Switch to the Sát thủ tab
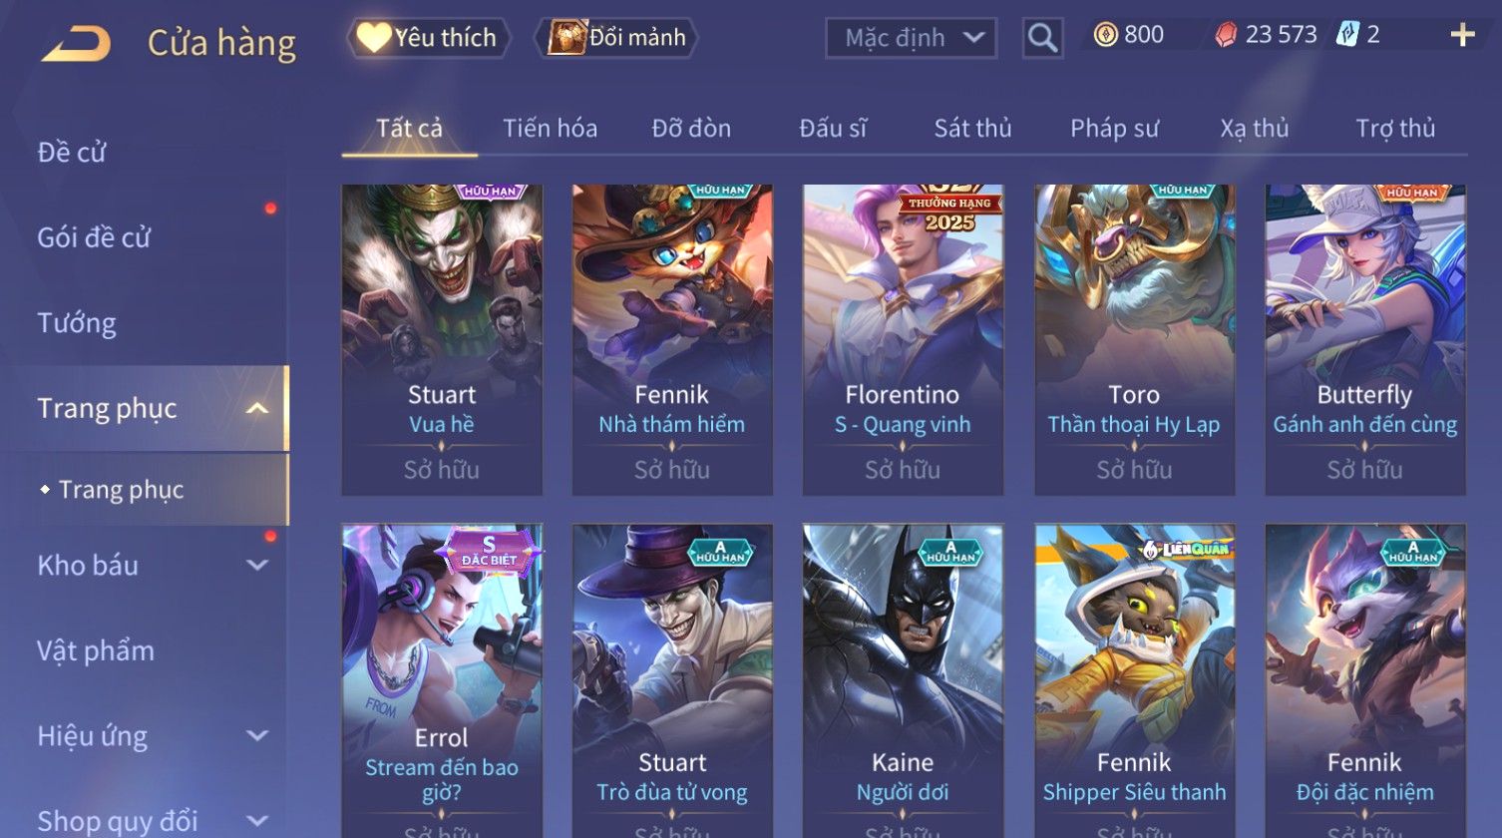 [x=972, y=128]
